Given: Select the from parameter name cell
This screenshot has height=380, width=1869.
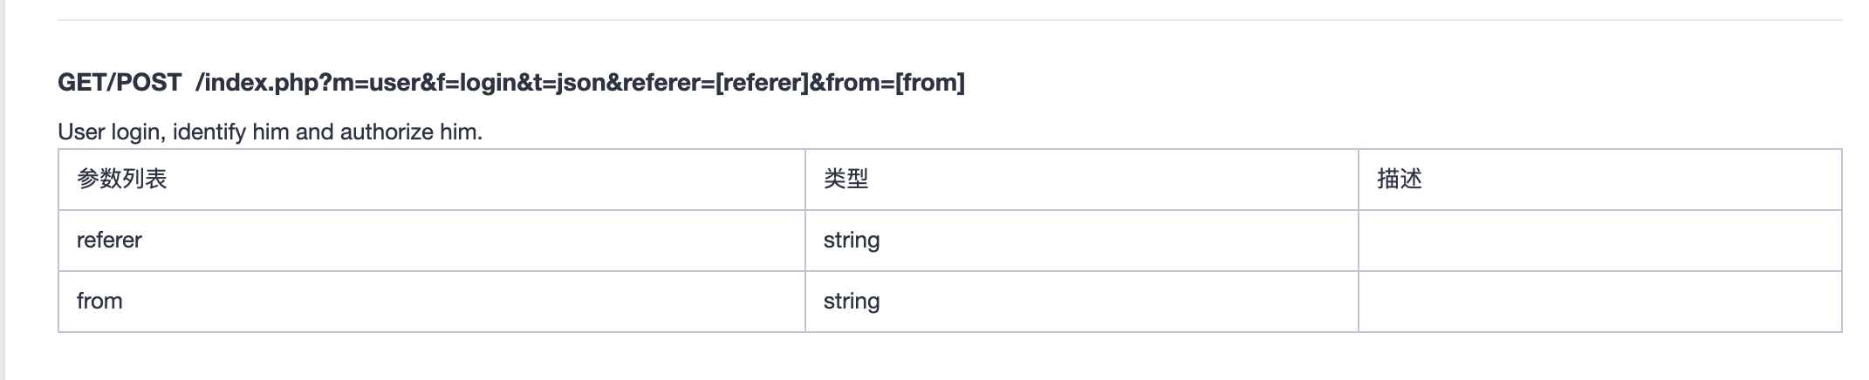Looking at the screenshot, I should (99, 302).
